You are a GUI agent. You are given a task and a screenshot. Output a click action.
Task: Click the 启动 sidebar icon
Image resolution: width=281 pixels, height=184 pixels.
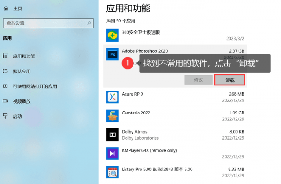click(5, 116)
